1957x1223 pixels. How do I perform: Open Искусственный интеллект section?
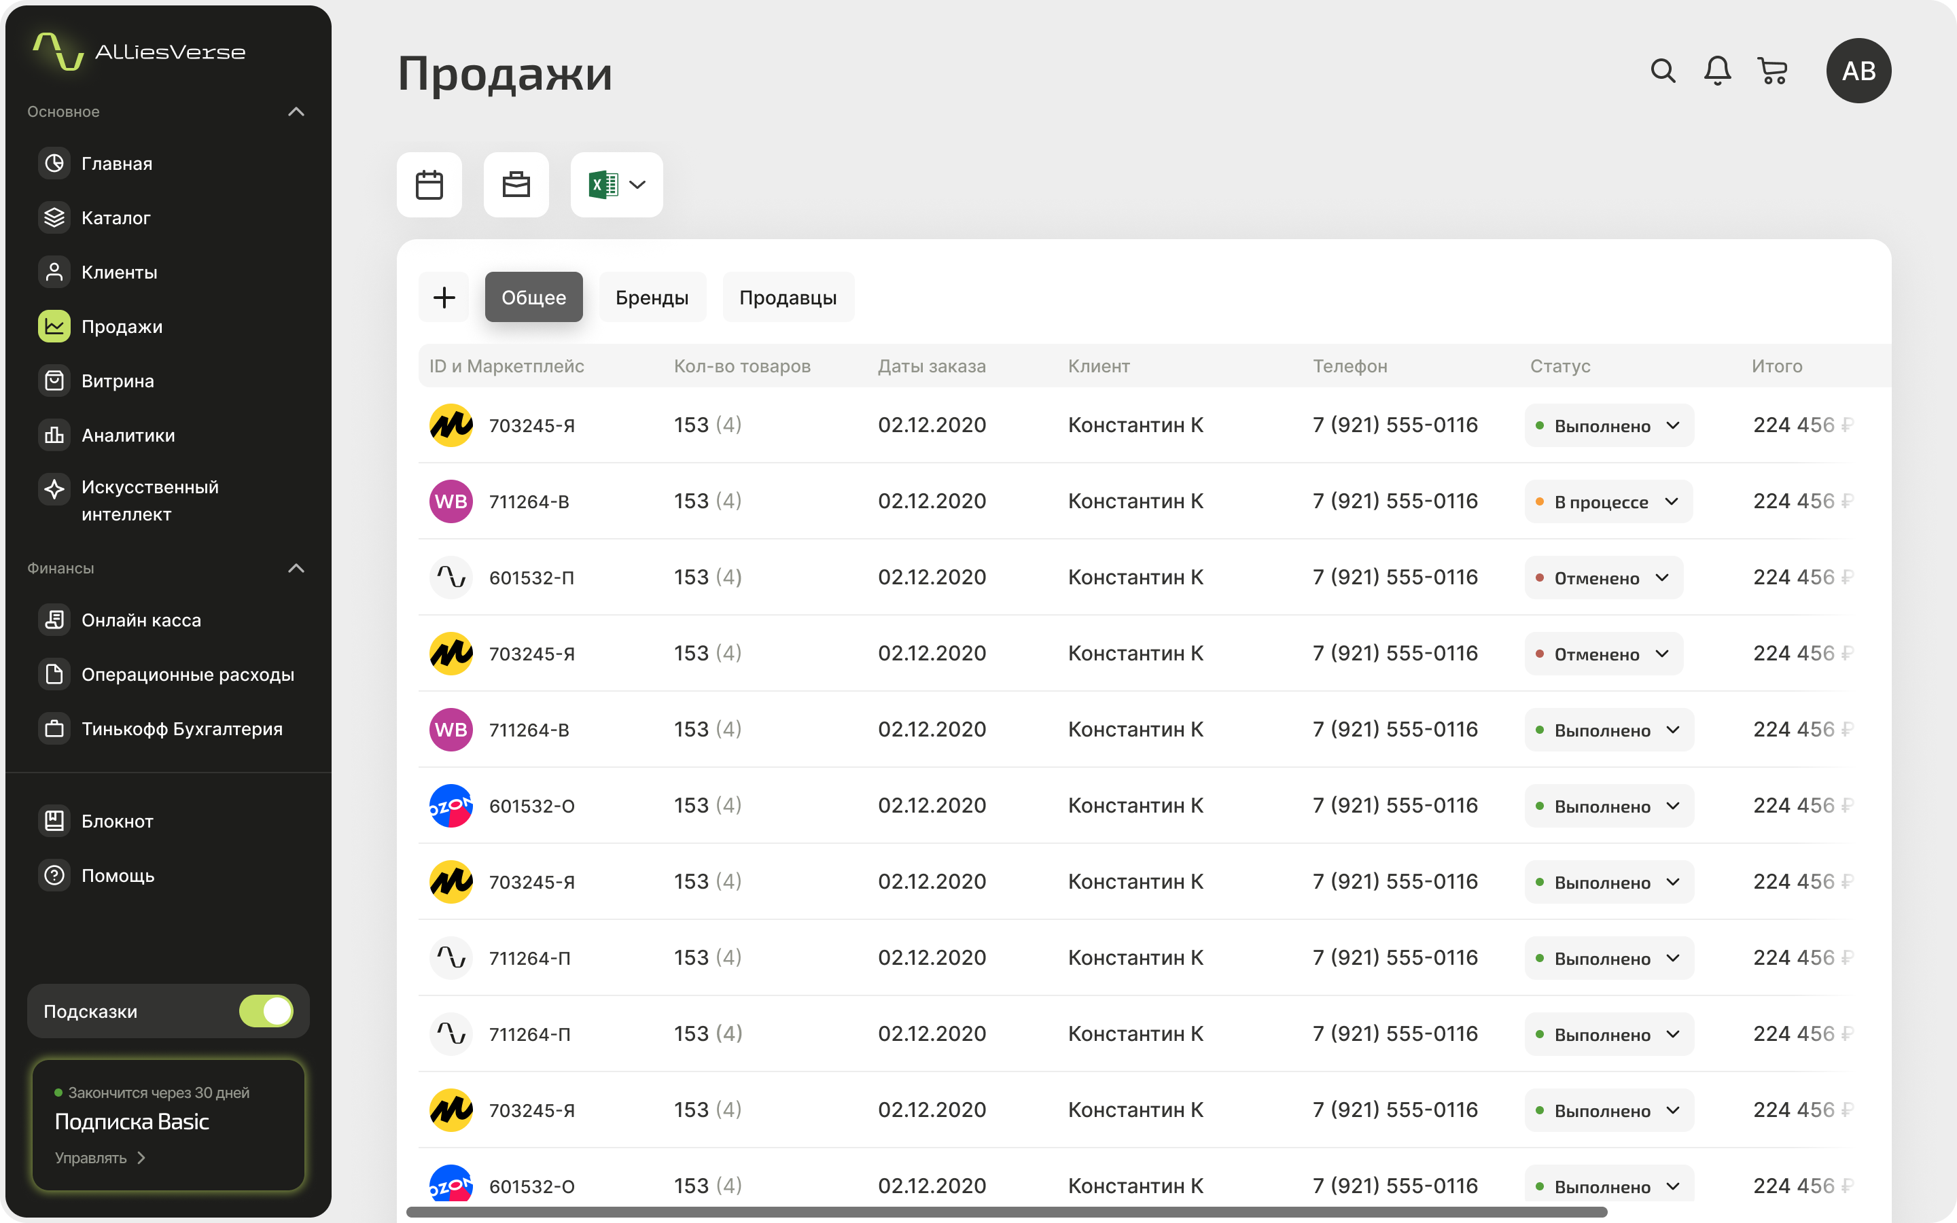pos(129,500)
